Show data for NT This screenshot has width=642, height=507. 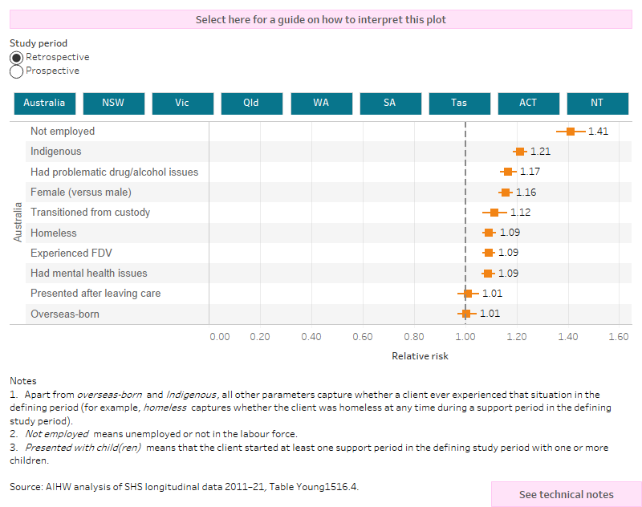click(597, 103)
